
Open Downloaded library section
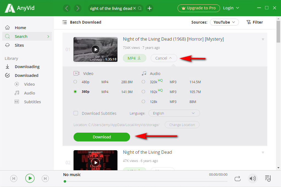(x=27, y=76)
